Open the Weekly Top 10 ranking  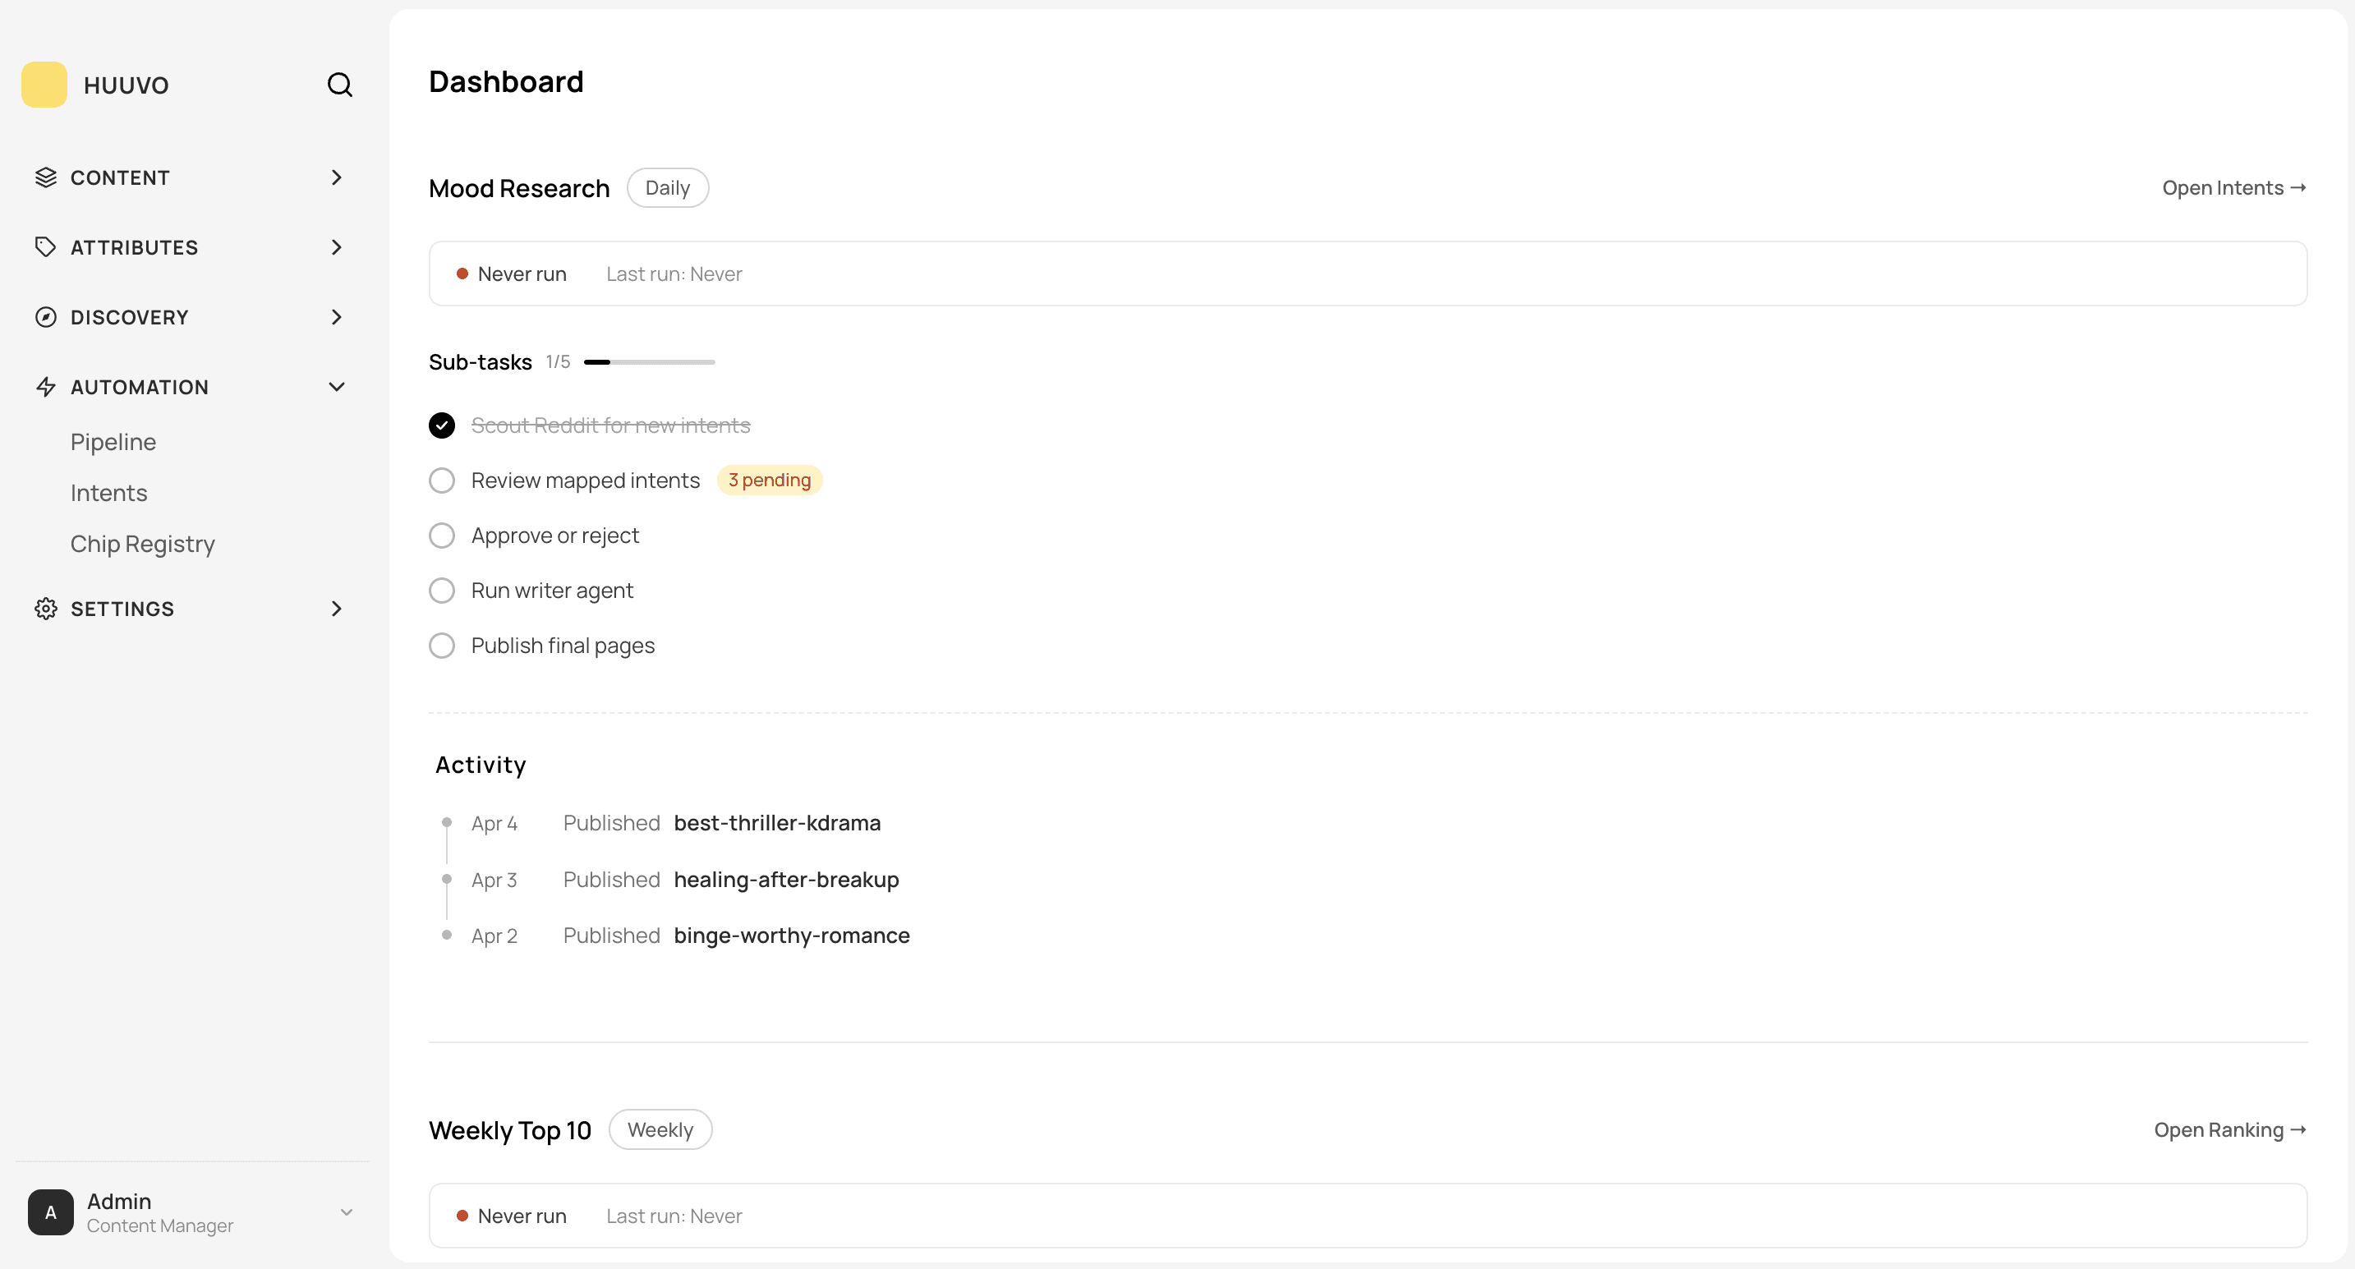coord(2229,1129)
